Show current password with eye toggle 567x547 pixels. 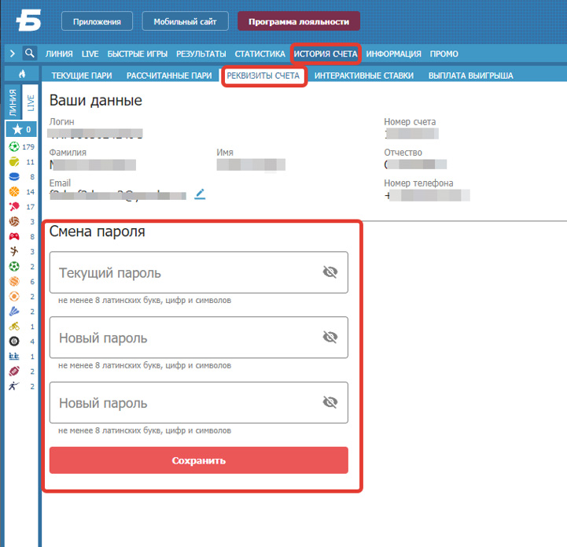[330, 272]
